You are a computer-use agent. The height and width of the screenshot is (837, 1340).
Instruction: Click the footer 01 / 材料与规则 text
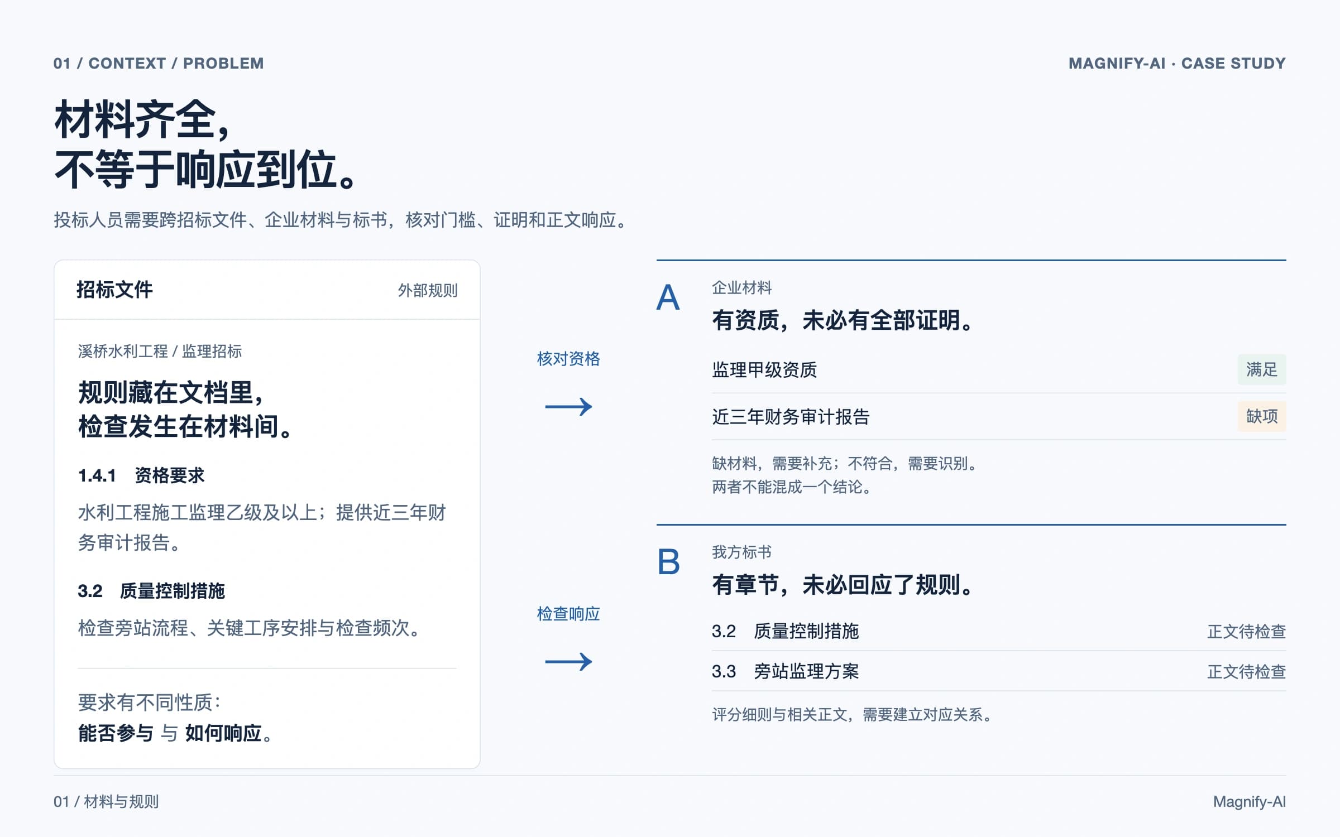(106, 802)
